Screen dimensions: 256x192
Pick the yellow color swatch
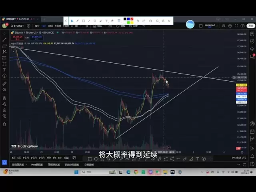[x=132, y=22]
